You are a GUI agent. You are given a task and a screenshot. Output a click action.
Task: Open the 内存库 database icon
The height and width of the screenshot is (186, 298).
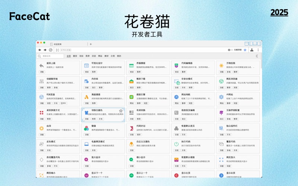[x=86, y=81]
